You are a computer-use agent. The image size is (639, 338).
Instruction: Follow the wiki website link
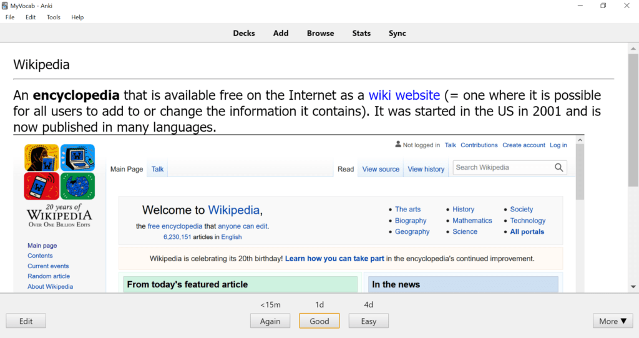coord(404,95)
